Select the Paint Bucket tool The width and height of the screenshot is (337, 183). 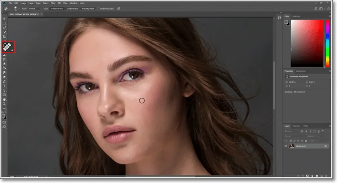coord(4,68)
